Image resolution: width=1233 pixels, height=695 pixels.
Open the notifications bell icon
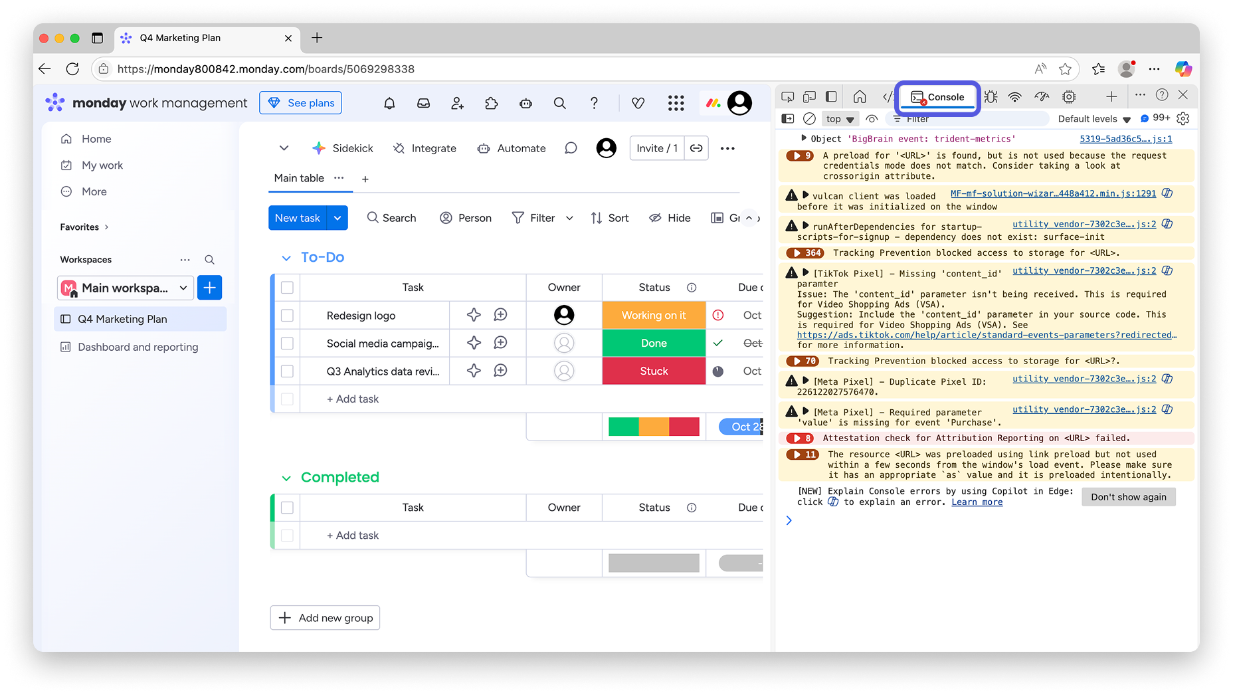(389, 103)
